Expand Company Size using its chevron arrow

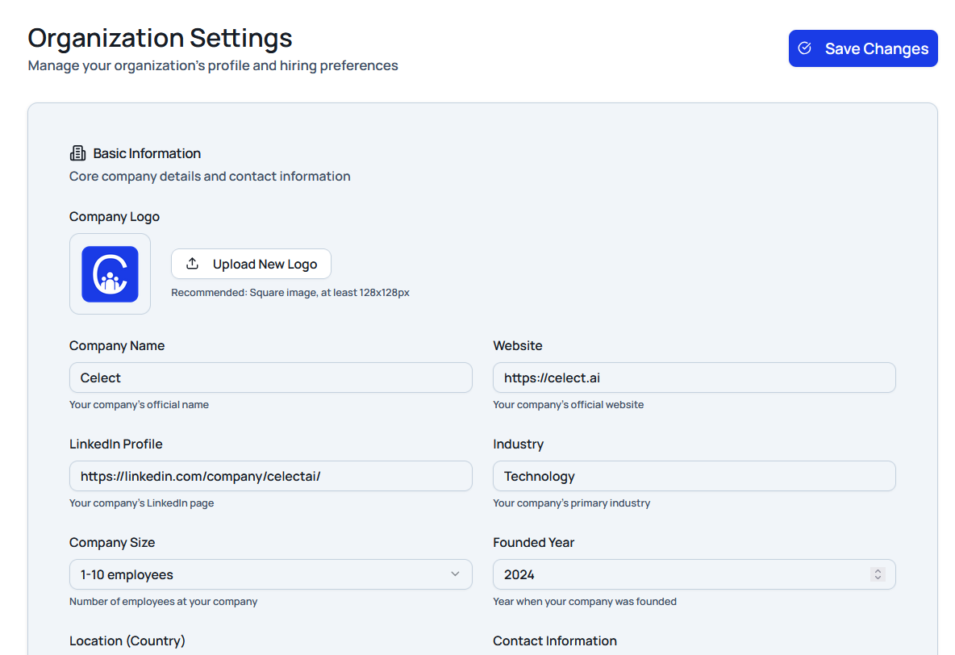click(455, 574)
